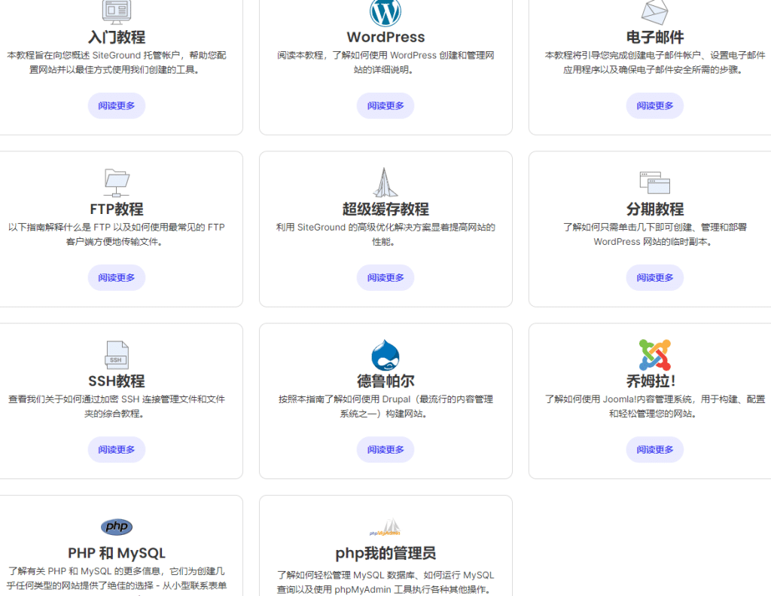Click the blue Drupal drop logo
771x596 pixels.
385,355
